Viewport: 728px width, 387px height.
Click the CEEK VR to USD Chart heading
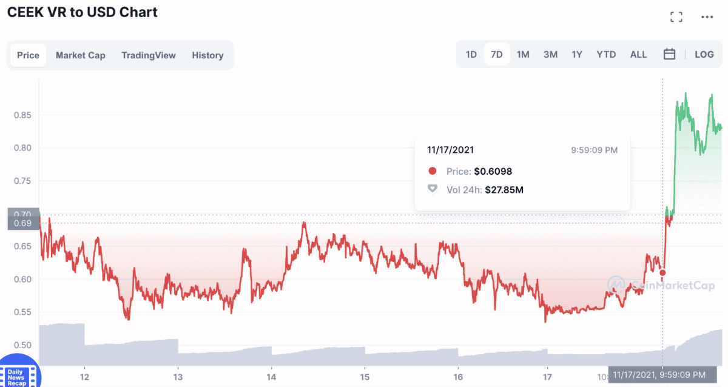coord(82,12)
